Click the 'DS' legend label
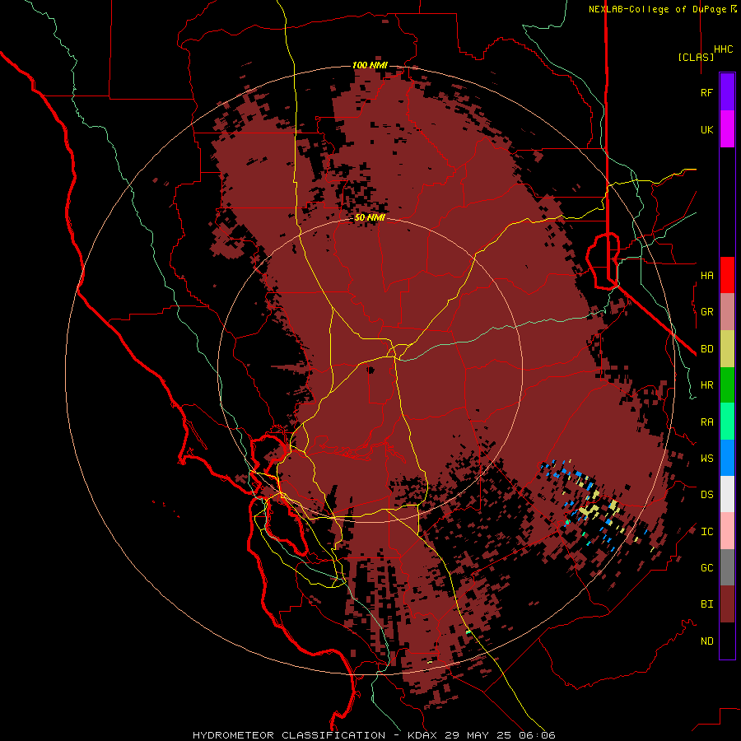The image size is (741, 741). 706,495
